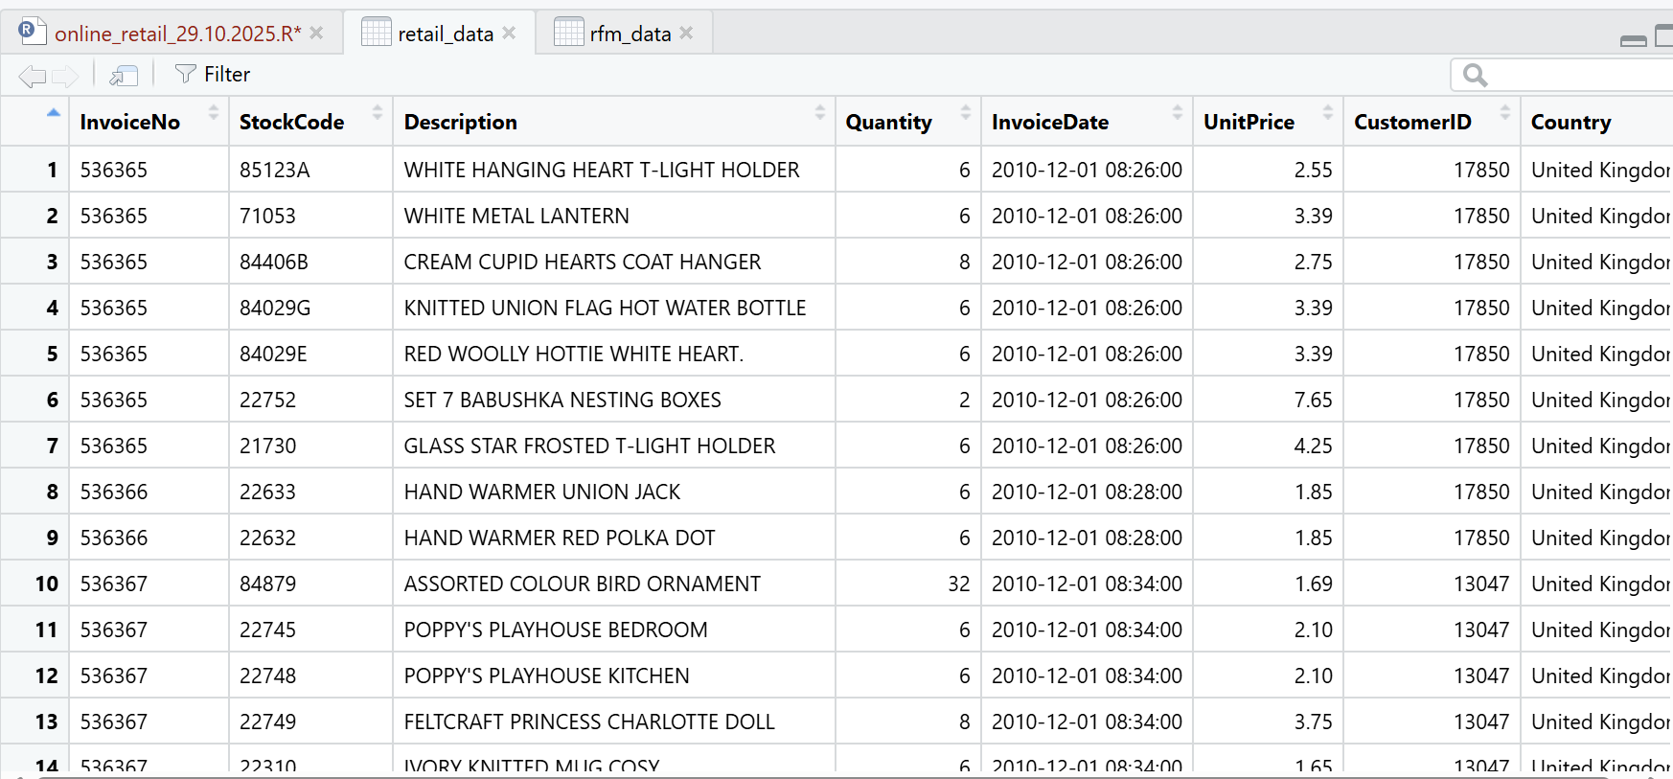Viewport: 1673px width, 779px height.
Task: Sort by InvoiceDate column arrows
Action: [1178, 113]
